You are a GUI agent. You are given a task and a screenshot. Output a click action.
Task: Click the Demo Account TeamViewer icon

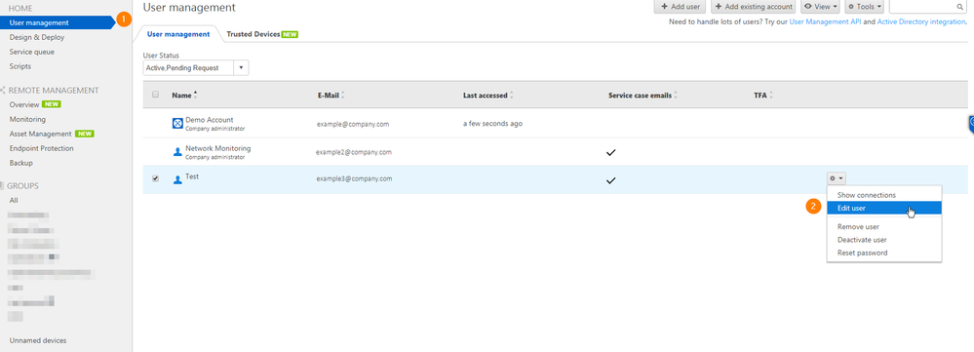pos(177,123)
